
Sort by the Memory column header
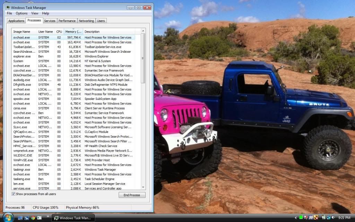pyautogui.click(x=73, y=32)
